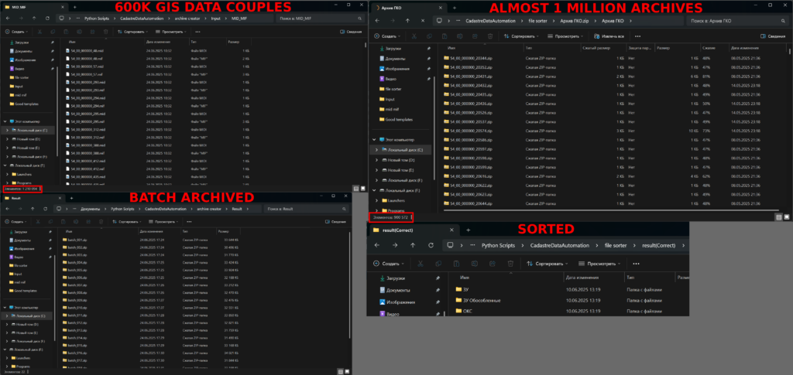Screen dimensions: 793x375
Task: Click the search magnifier in Архив ГКО window
Action: [x=781, y=21]
